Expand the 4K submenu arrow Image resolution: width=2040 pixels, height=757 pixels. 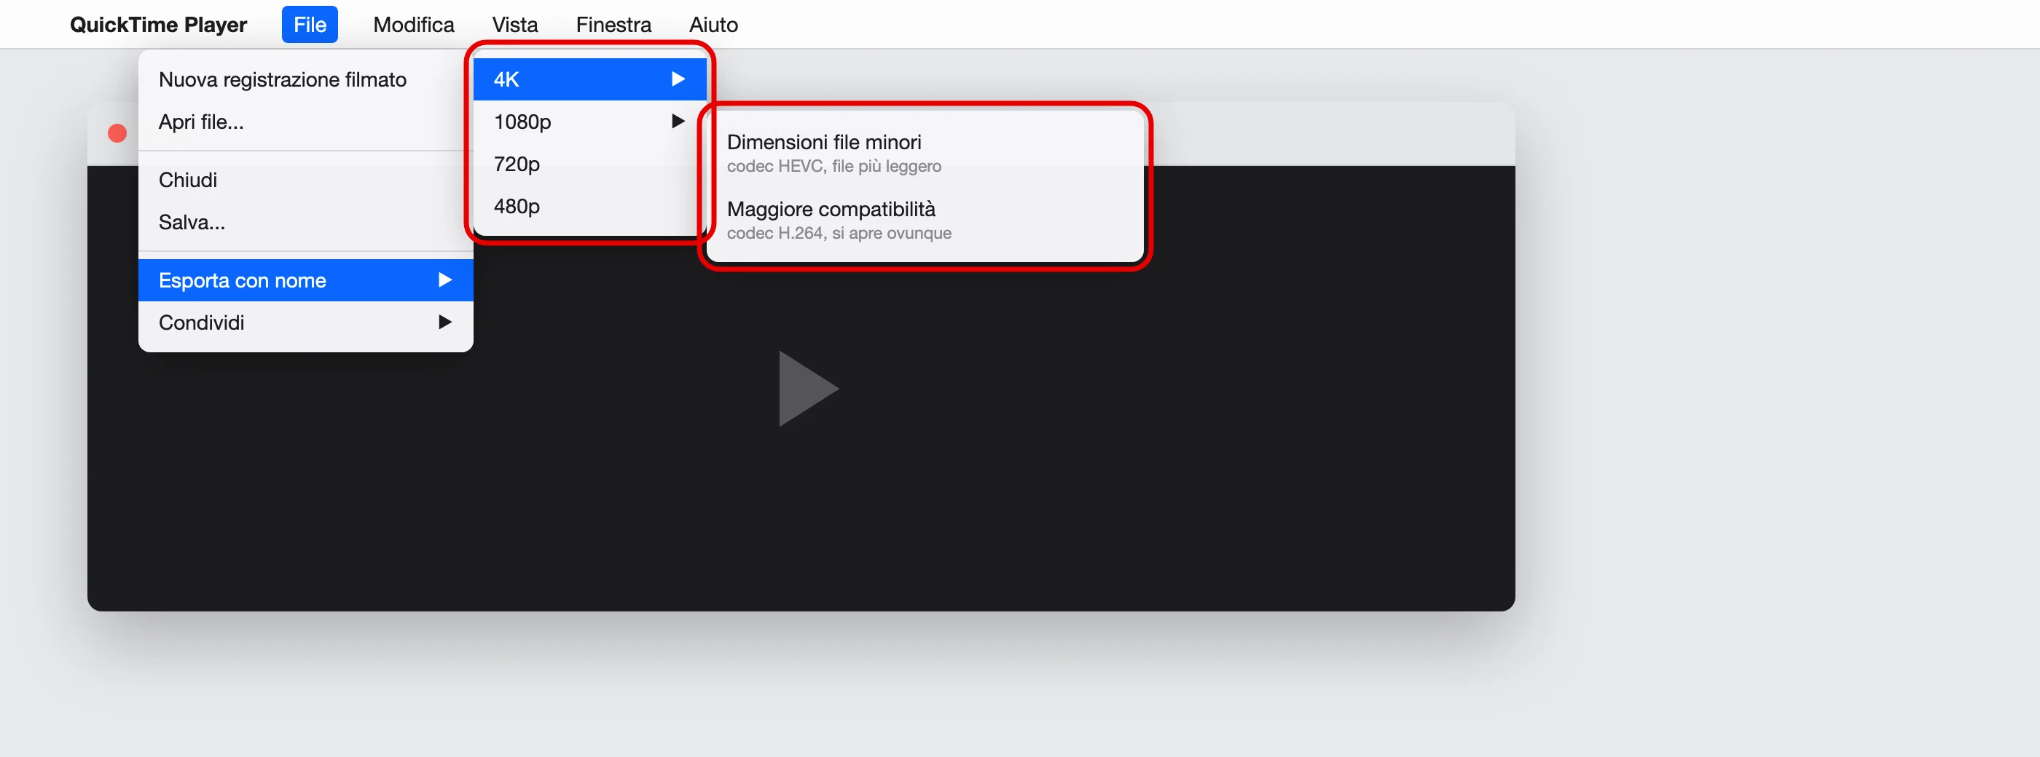(678, 79)
